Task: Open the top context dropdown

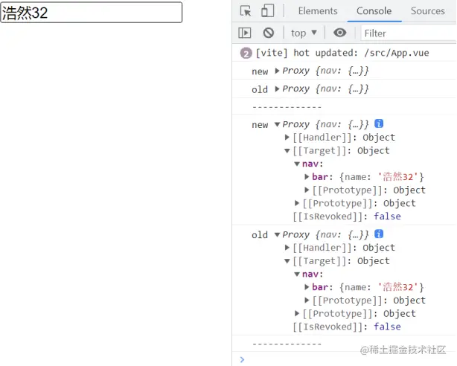Action: (304, 33)
